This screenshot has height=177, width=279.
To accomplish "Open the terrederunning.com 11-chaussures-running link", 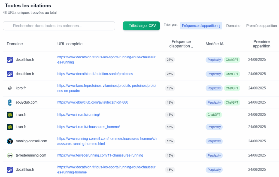I will [100, 155].
